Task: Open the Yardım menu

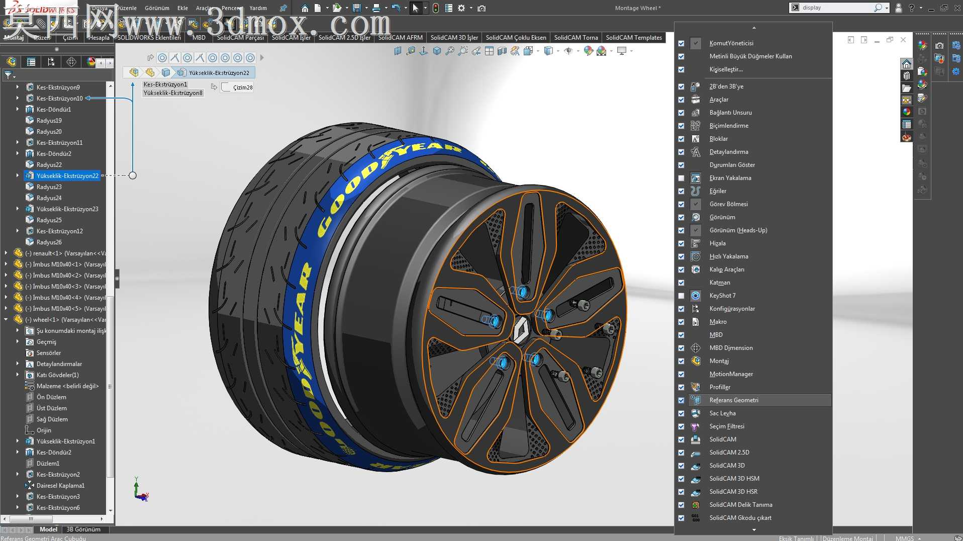Action: click(x=258, y=8)
